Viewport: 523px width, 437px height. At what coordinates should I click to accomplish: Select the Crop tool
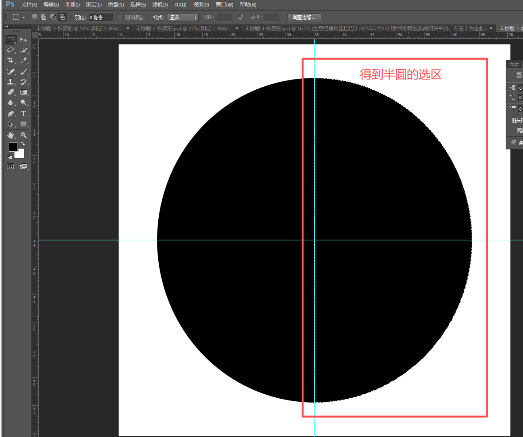click(11, 61)
